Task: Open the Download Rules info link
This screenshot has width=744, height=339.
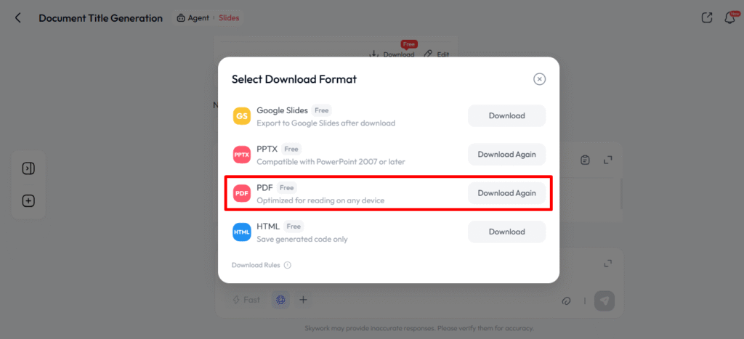Action: point(261,265)
